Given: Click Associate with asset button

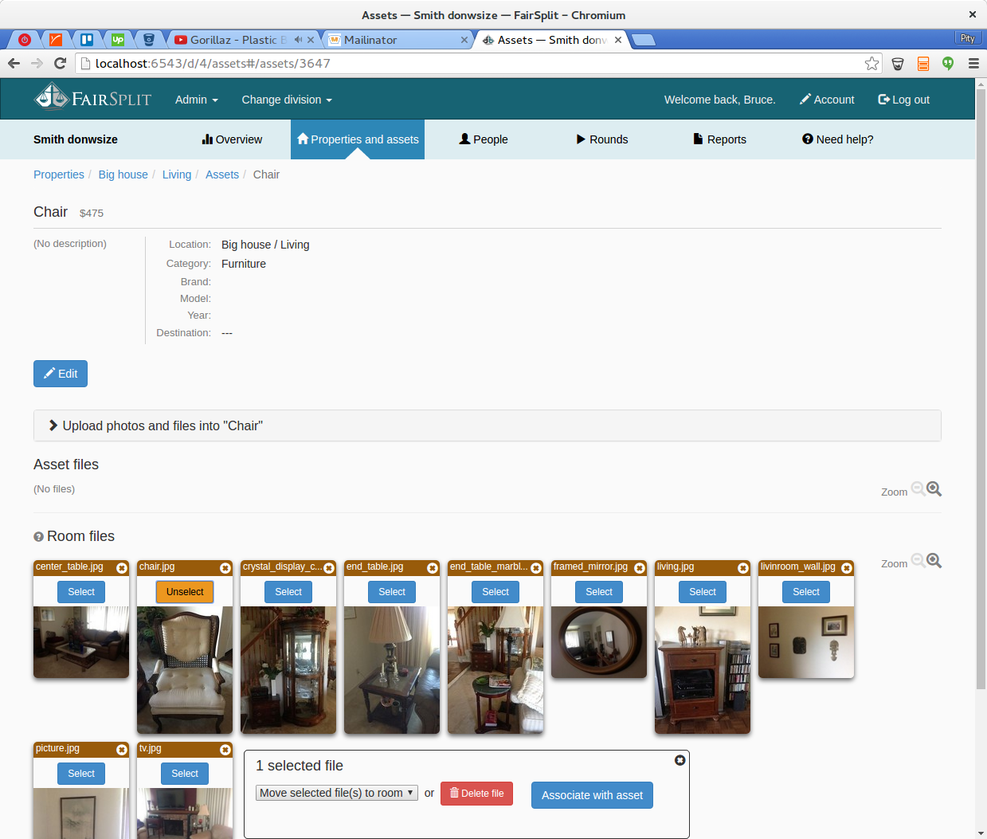Looking at the screenshot, I should coord(592,795).
